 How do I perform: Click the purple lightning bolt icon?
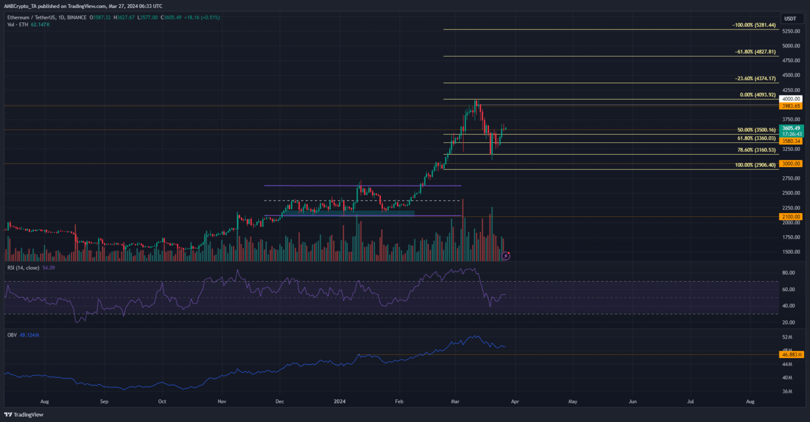pos(506,256)
